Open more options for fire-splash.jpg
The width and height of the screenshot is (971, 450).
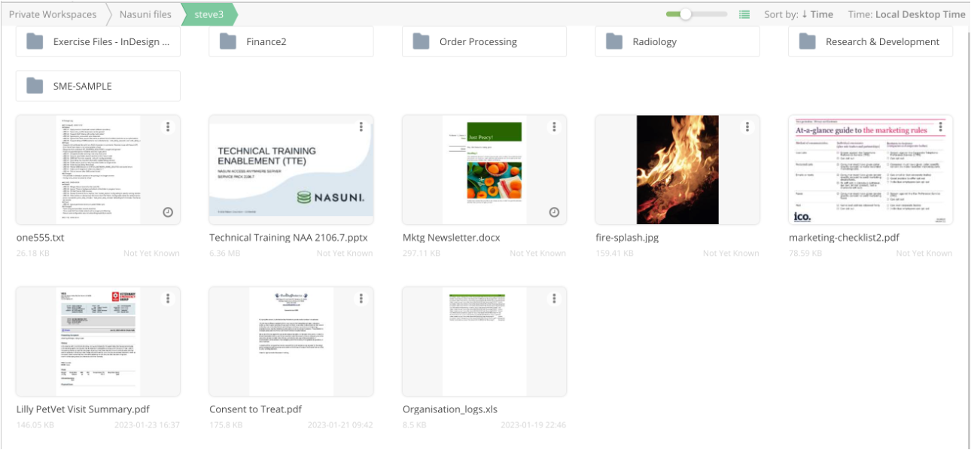click(747, 126)
